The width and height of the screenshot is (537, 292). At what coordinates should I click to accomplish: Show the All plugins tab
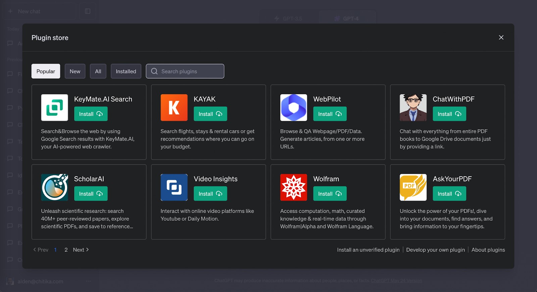click(x=98, y=71)
